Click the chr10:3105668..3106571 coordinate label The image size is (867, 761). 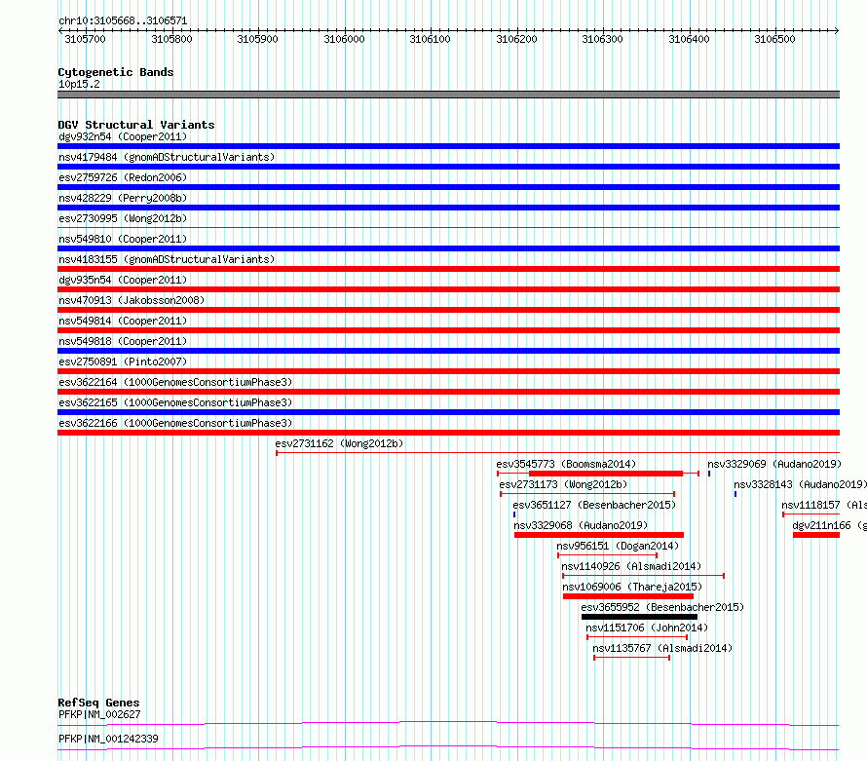123,20
